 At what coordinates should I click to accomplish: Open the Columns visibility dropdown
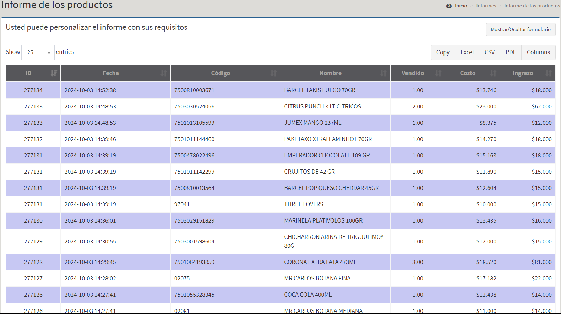[538, 52]
